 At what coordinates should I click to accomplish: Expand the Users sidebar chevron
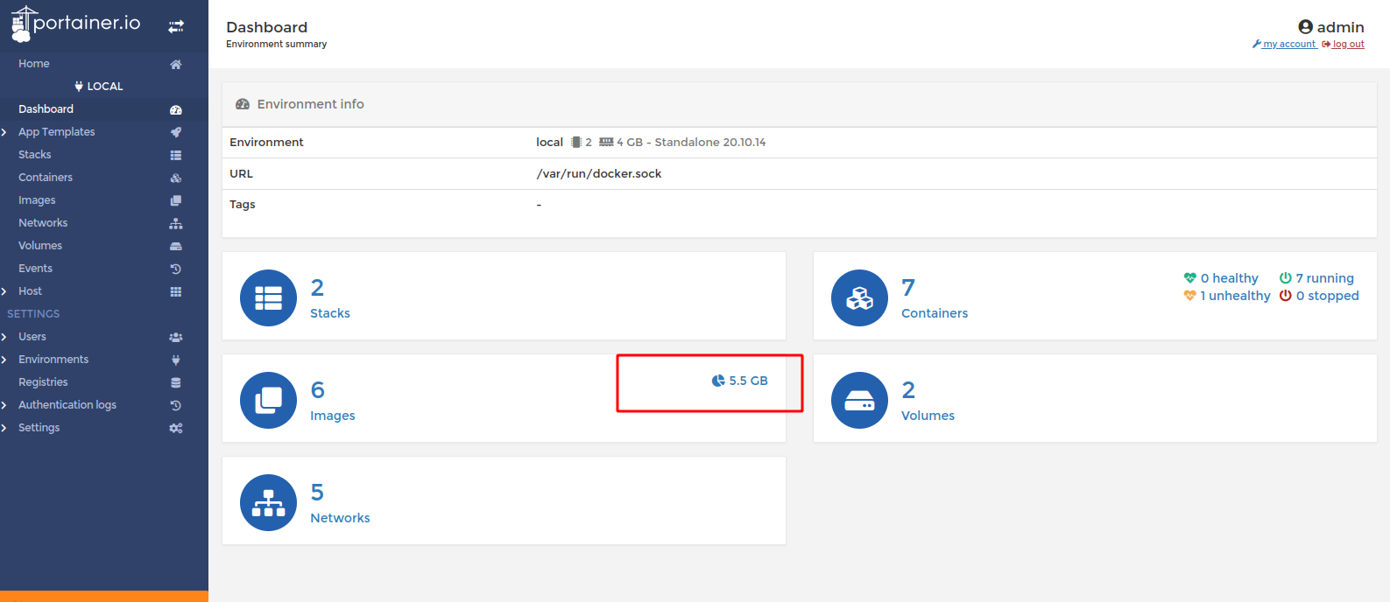pos(4,337)
